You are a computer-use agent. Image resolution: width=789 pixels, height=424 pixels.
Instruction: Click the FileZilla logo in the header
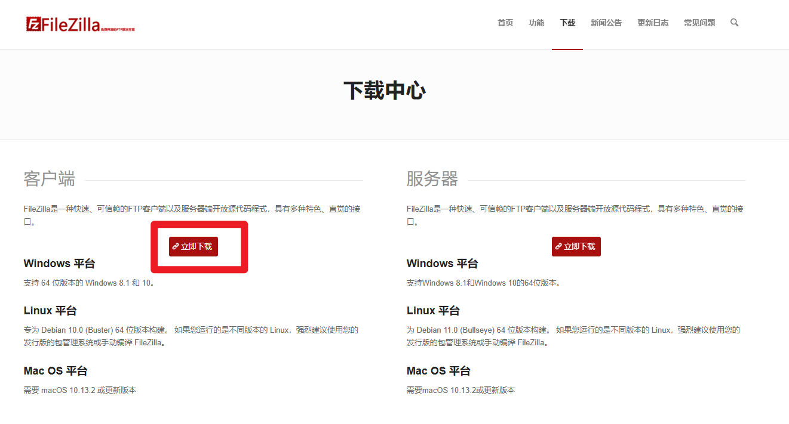[x=81, y=24]
